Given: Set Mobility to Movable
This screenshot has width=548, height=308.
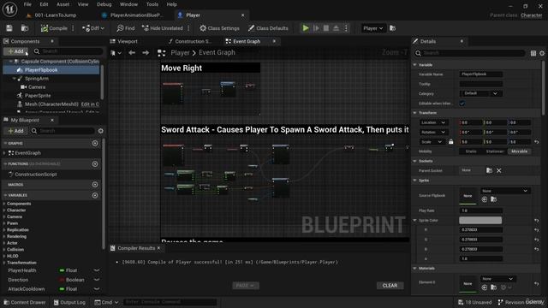Looking at the screenshot, I should 519,151.
